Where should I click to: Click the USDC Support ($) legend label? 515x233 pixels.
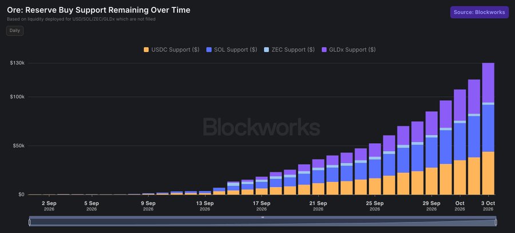pyautogui.click(x=175, y=50)
